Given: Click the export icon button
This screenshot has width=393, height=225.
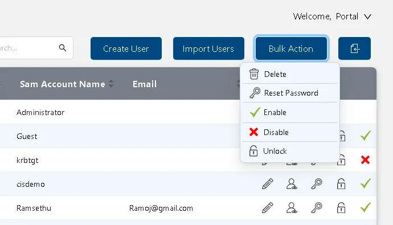Looking at the screenshot, I should [x=354, y=48].
